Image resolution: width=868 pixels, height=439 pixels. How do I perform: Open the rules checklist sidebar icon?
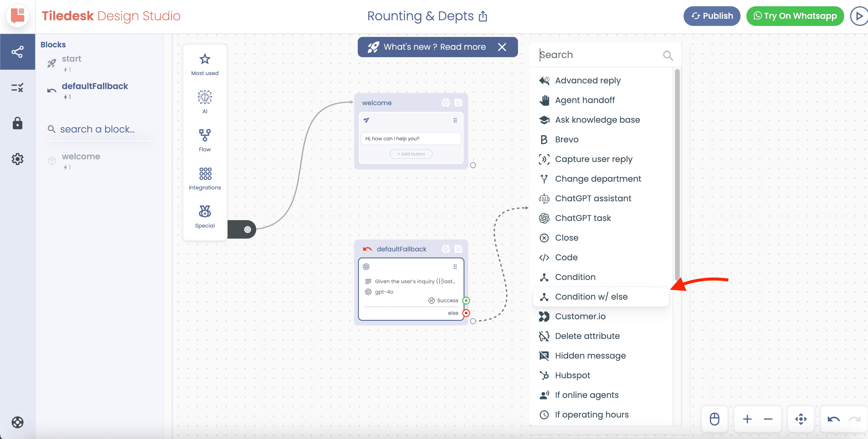click(18, 88)
